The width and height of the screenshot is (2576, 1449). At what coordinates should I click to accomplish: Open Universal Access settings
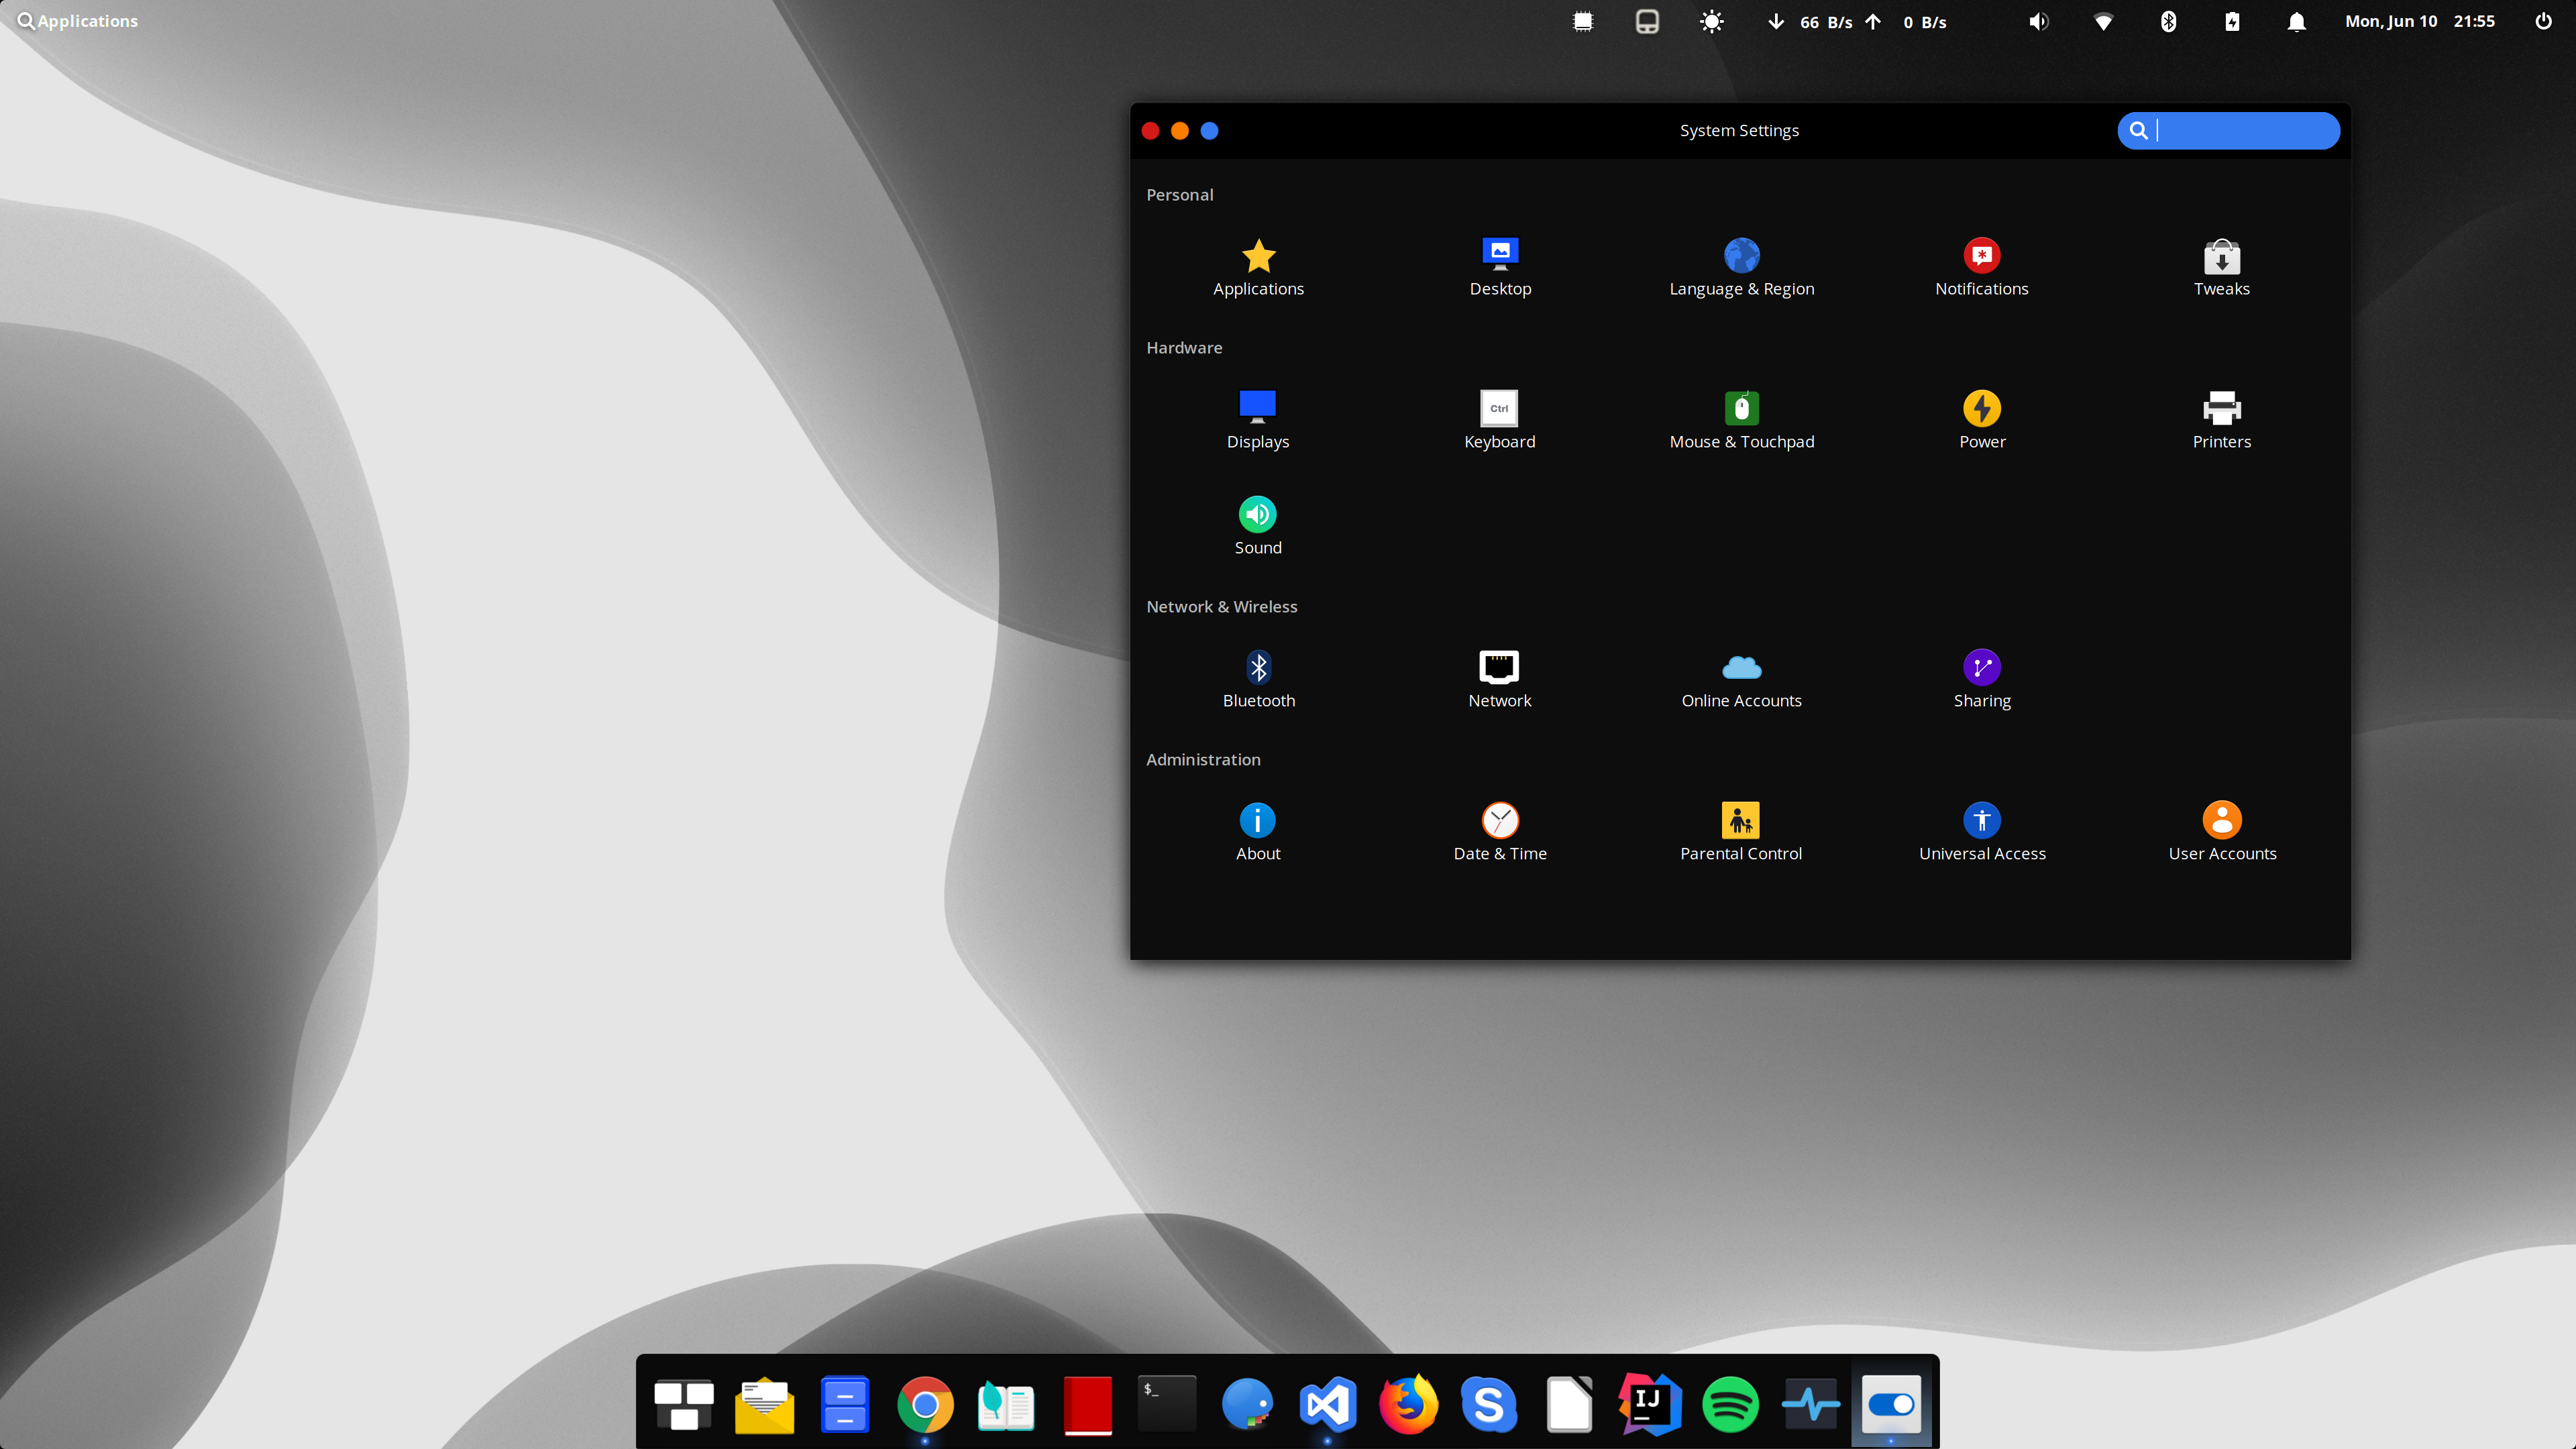coord(1981,831)
